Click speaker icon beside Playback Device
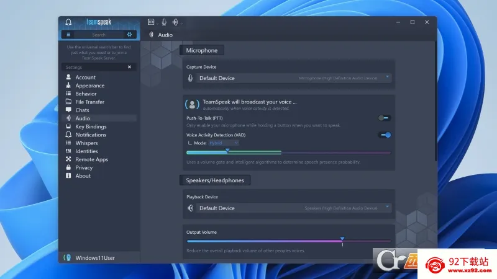Image resolution: width=497 pixels, height=279 pixels. click(x=190, y=208)
